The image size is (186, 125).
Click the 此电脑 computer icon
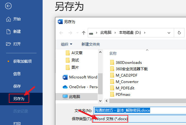[x=65, y=97]
